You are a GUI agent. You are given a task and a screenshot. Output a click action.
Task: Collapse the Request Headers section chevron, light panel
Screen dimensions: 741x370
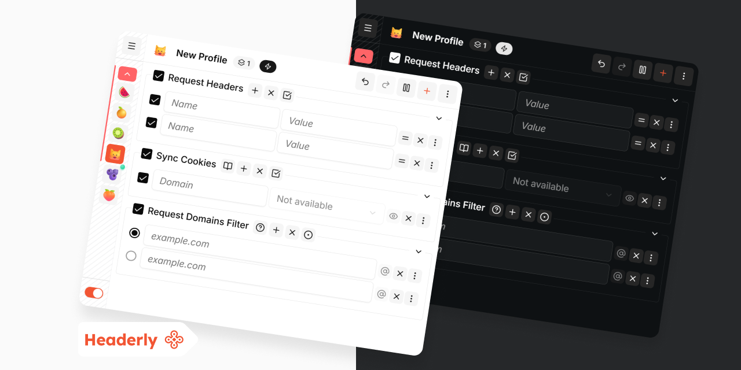coord(439,119)
